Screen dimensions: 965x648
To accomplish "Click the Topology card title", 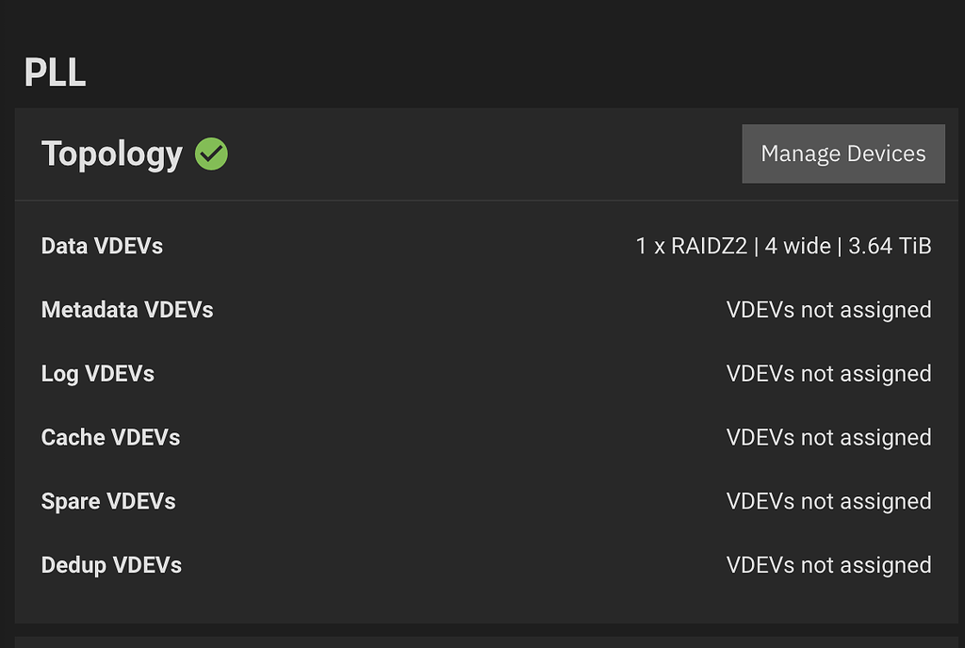I will tap(112, 154).
